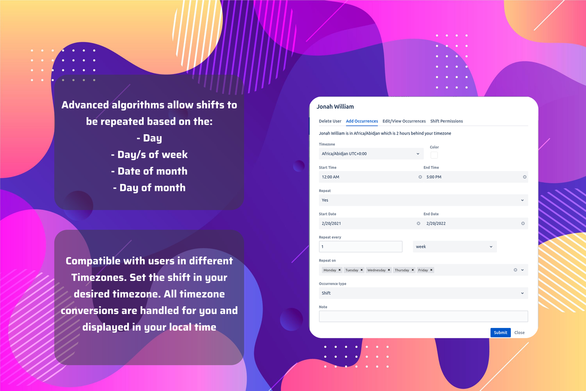Remove the Wednesday tag from Repeat on
Image resolution: width=586 pixels, height=391 pixels.
(x=389, y=270)
